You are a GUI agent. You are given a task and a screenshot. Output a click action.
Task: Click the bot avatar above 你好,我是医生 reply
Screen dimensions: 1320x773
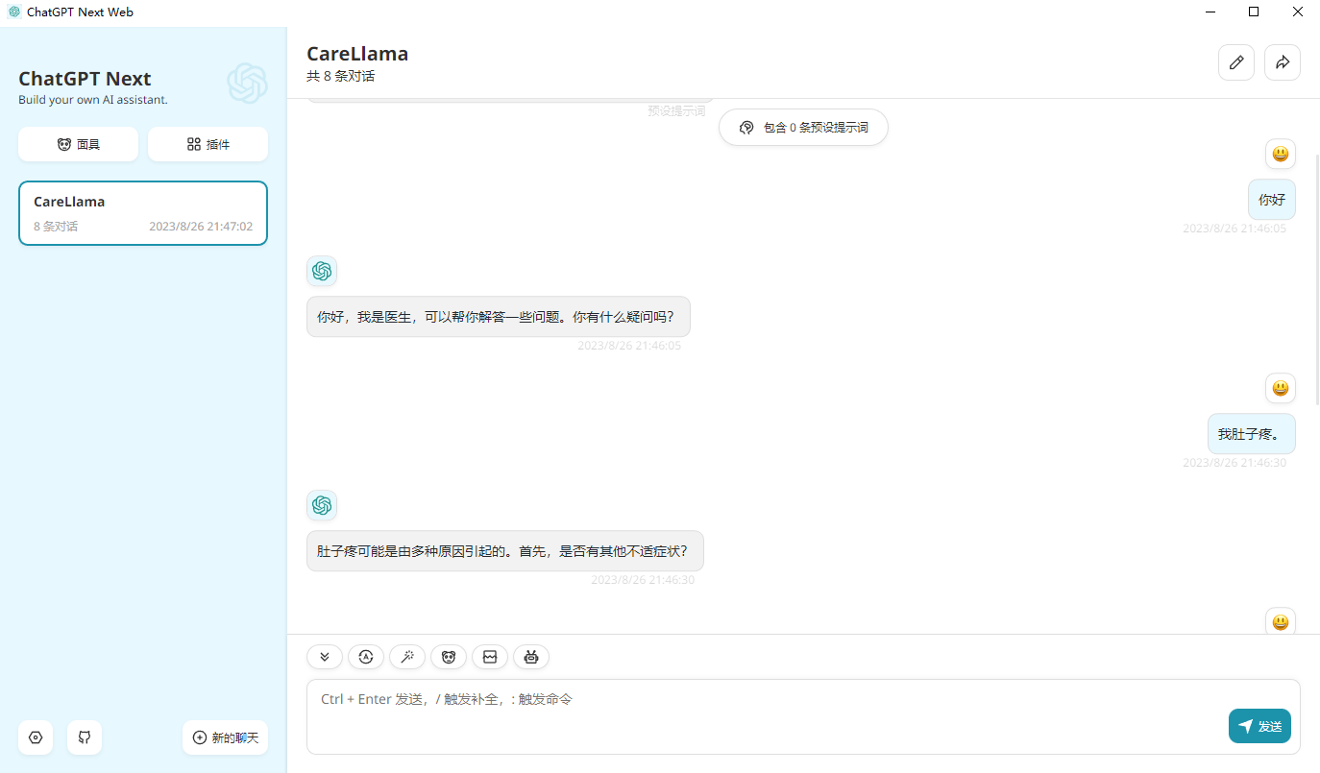tap(322, 271)
